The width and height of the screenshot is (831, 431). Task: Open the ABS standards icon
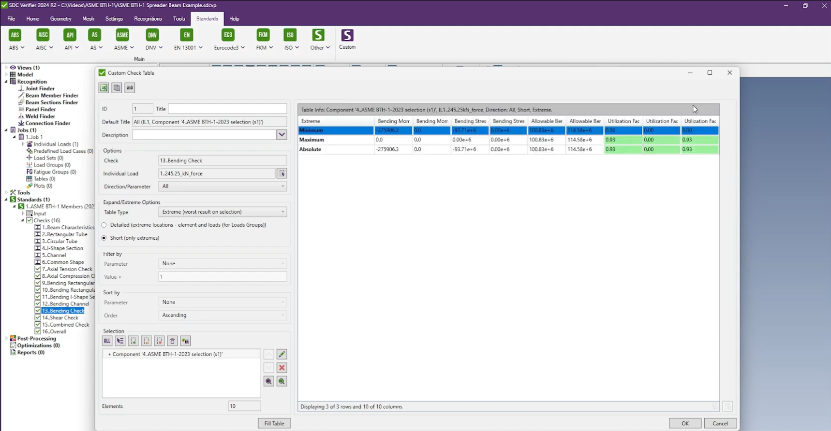[15, 35]
